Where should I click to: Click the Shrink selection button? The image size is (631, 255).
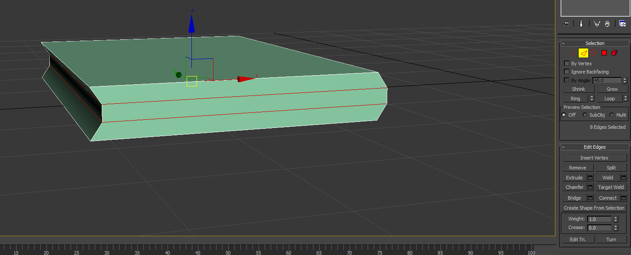579,89
